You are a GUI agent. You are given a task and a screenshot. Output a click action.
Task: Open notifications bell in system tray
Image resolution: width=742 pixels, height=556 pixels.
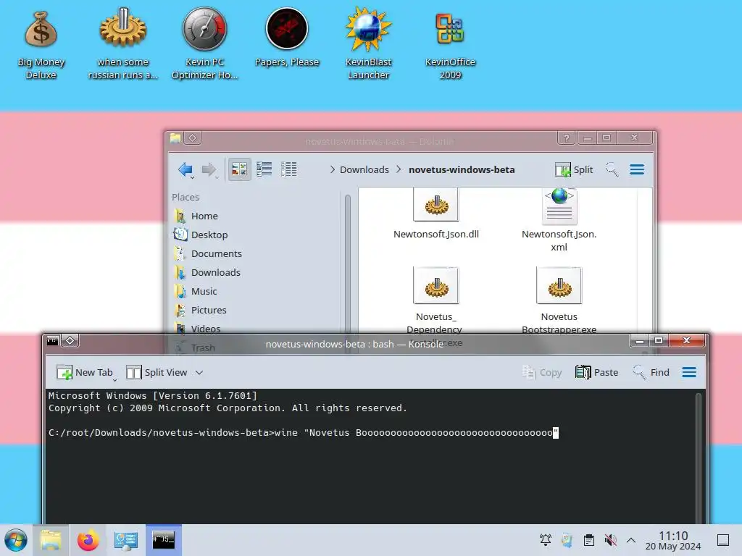(545, 540)
